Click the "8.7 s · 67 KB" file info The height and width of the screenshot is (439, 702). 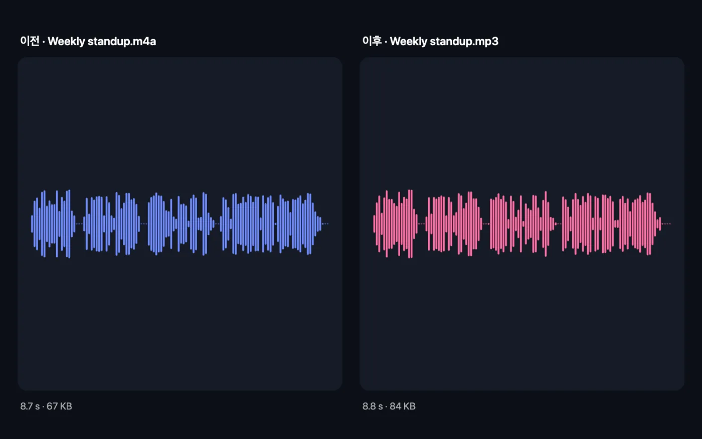click(x=46, y=406)
